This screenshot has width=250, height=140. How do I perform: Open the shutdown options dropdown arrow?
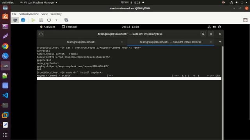coord(56,20)
